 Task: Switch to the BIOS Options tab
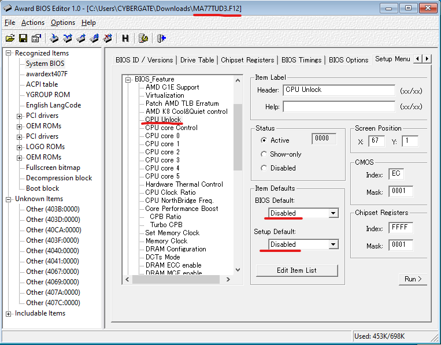(349, 60)
